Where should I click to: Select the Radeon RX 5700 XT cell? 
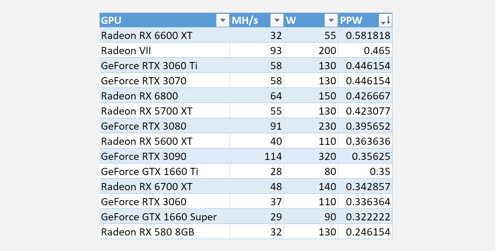point(165,111)
